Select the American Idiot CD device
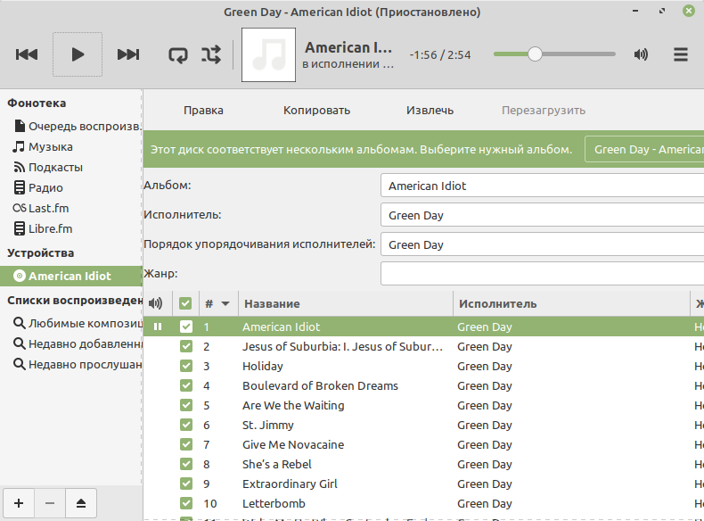 (71, 276)
